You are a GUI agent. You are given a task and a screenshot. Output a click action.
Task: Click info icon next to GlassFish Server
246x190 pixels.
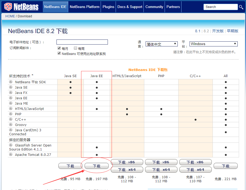click(11, 145)
